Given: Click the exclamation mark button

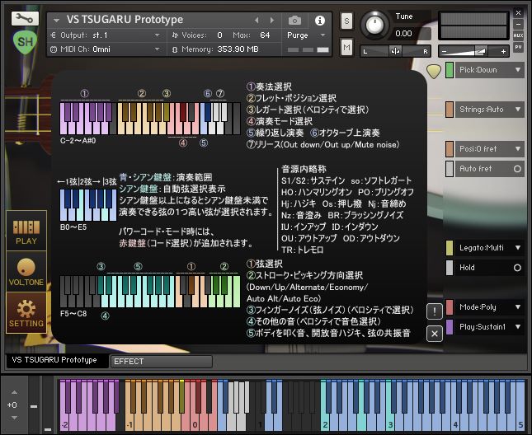Looking at the screenshot, I should (x=434, y=311).
